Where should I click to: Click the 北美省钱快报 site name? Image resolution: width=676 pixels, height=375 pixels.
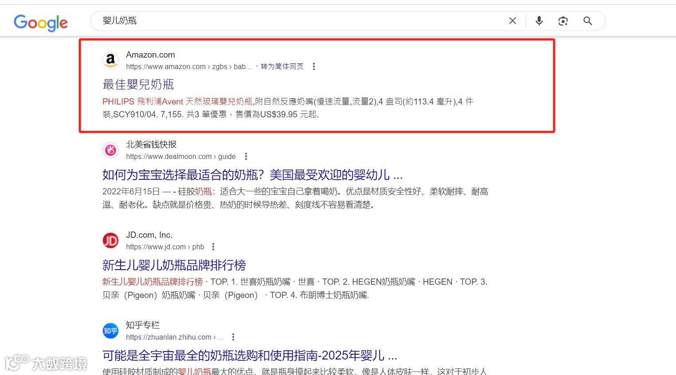click(x=151, y=144)
